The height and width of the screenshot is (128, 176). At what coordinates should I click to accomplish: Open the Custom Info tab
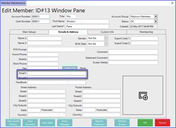[x=107, y=32]
